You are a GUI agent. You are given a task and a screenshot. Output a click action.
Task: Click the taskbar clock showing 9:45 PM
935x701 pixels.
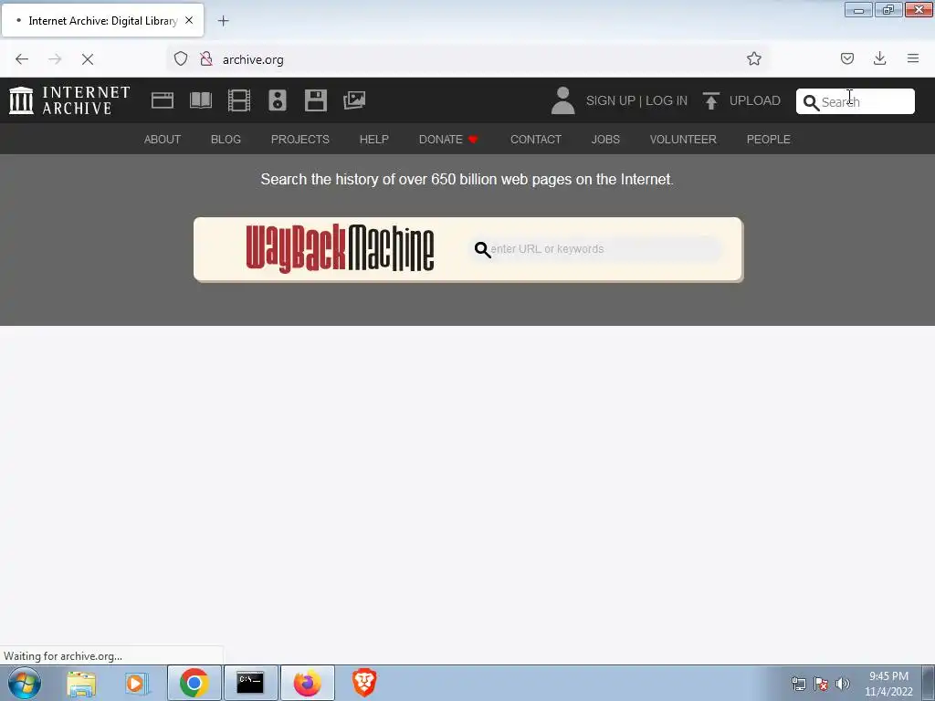click(888, 684)
